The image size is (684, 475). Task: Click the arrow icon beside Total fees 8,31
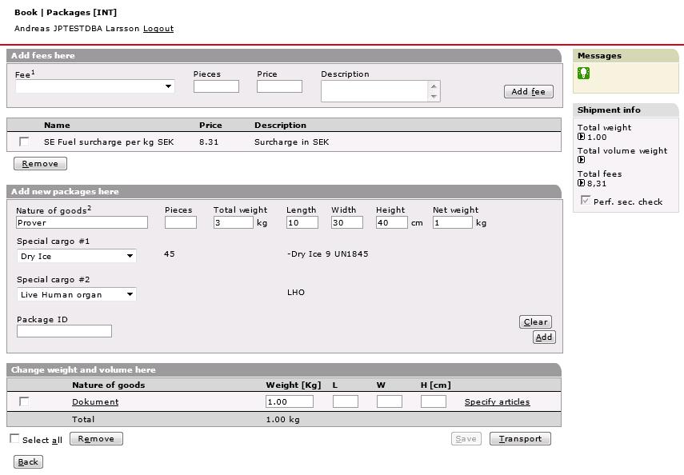coord(581,183)
